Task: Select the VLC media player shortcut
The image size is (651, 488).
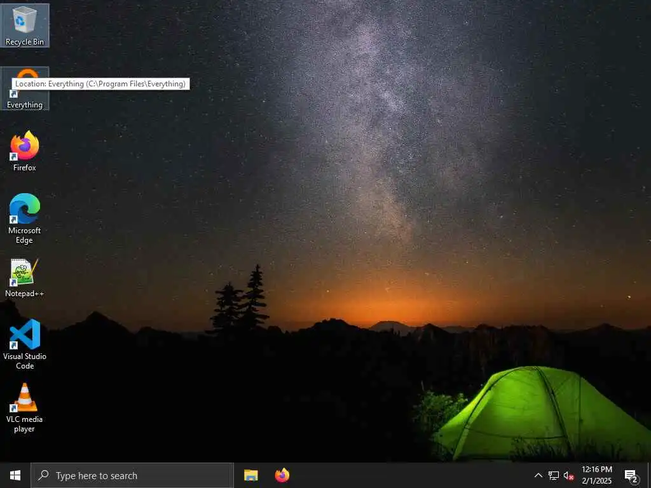Action: coord(25,408)
